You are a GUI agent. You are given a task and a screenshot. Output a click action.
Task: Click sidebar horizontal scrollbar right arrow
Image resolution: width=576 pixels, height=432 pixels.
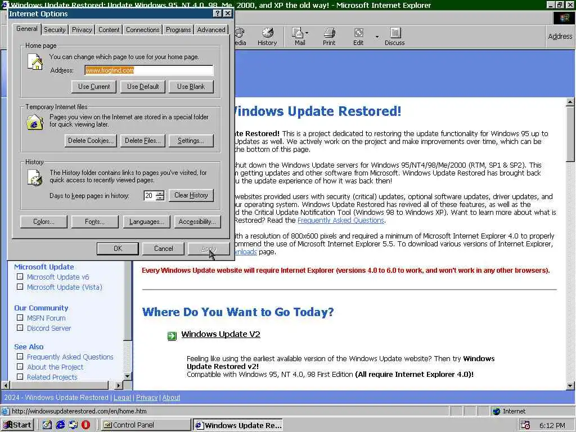click(119, 385)
